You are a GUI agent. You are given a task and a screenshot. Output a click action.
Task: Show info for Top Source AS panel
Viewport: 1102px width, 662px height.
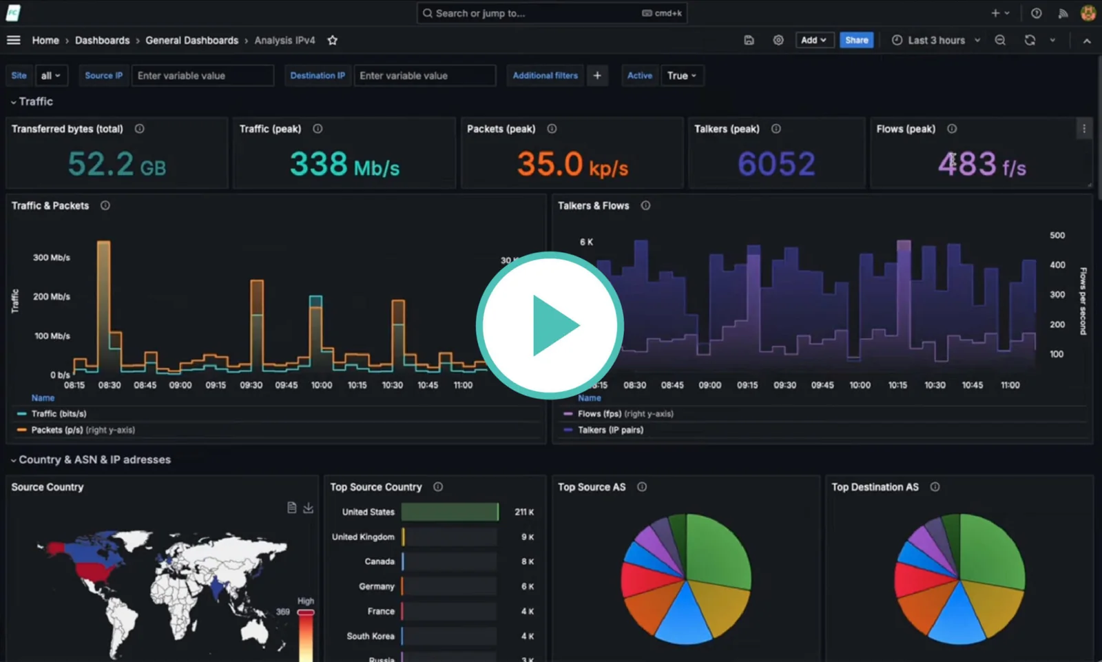(642, 487)
